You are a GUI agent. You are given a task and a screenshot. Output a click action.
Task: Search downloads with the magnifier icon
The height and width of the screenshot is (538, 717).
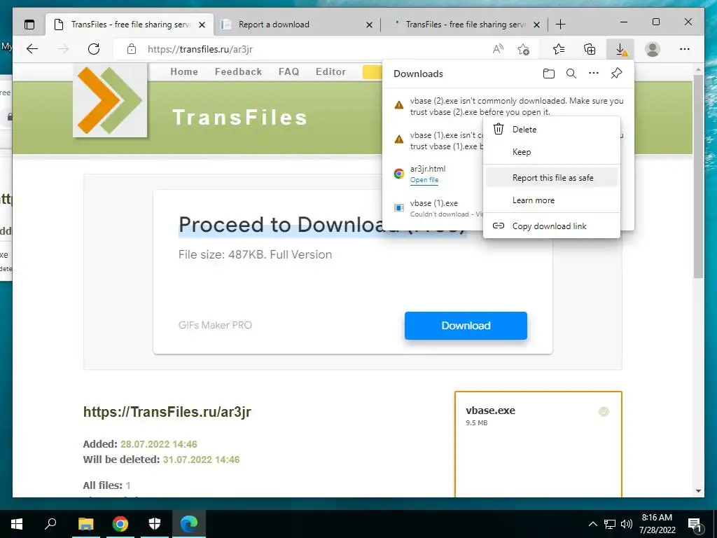pyautogui.click(x=571, y=74)
